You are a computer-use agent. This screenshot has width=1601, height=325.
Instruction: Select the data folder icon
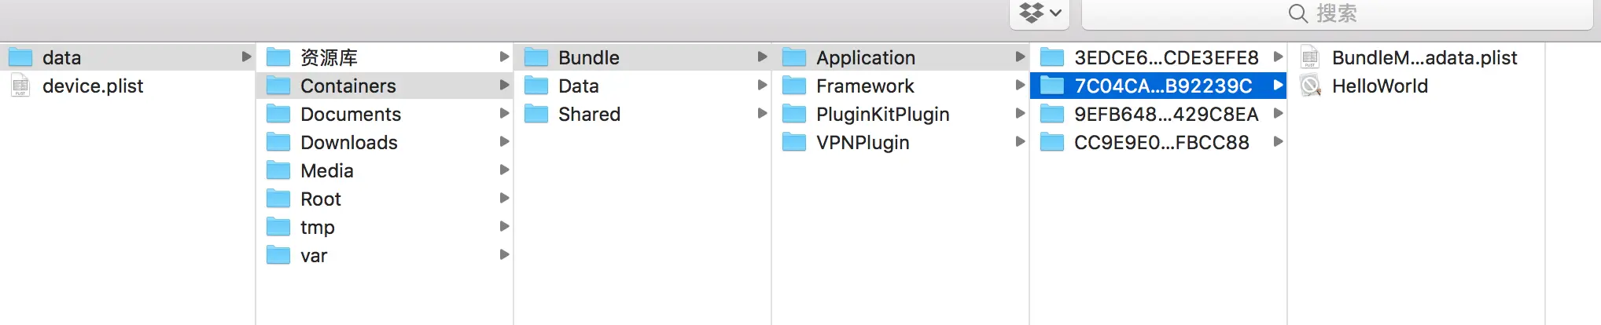point(20,57)
